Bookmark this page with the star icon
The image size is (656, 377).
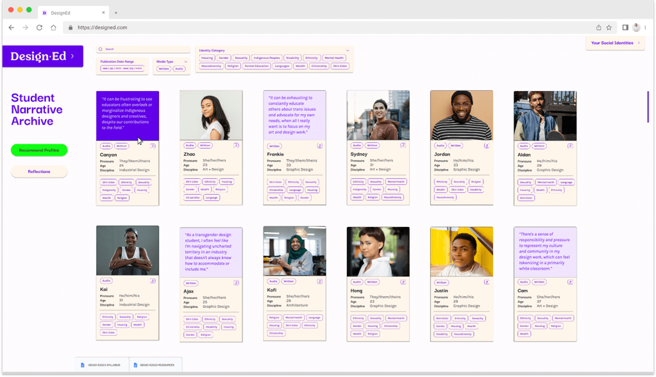(x=609, y=28)
